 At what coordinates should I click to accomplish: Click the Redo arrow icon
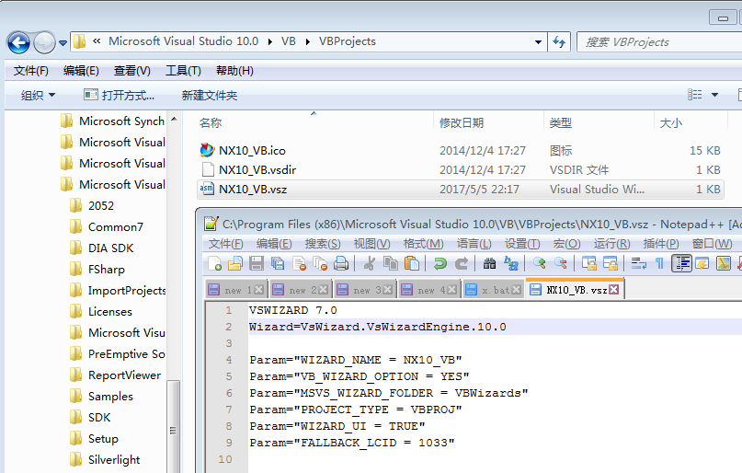462,263
